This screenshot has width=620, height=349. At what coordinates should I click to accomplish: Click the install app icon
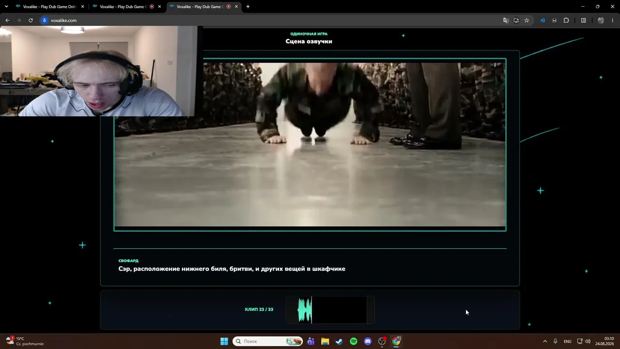coord(516,20)
